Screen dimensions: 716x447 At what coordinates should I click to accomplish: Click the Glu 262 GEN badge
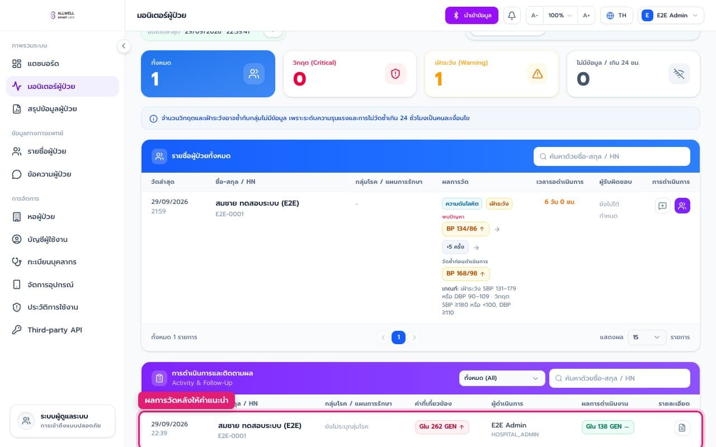coord(442,427)
